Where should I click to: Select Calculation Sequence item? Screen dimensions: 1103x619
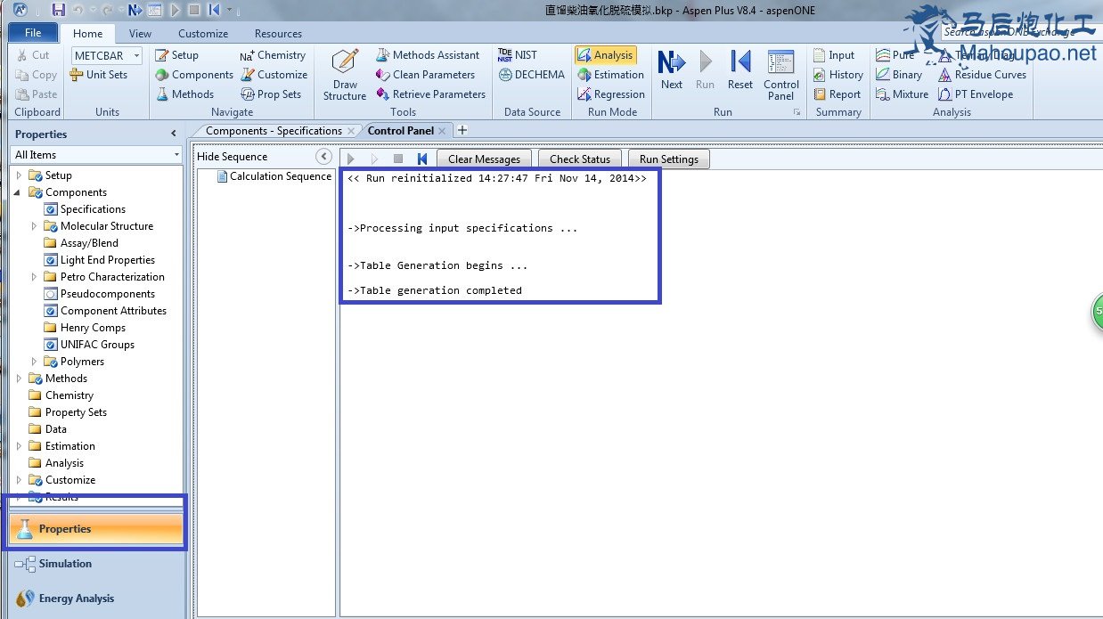274,176
